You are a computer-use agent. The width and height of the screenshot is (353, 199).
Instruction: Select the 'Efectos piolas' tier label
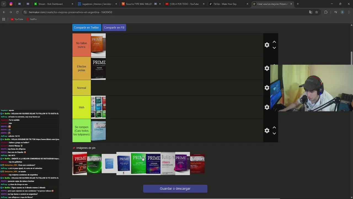[x=81, y=68]
